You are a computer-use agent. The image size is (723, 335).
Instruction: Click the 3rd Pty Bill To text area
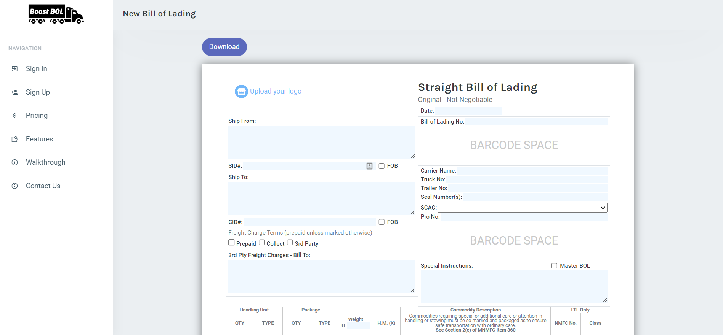pos(322,276)
